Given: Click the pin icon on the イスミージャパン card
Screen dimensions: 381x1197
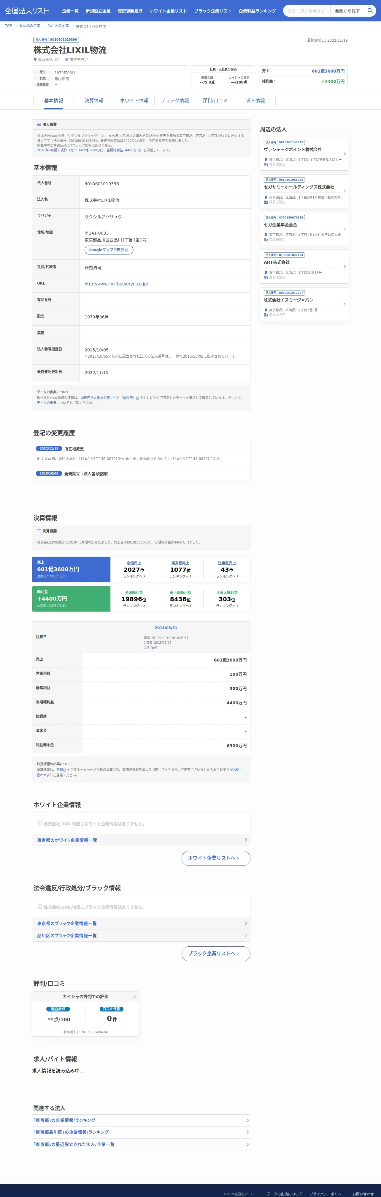Looking at the screenshot, I should click(266, 310).
